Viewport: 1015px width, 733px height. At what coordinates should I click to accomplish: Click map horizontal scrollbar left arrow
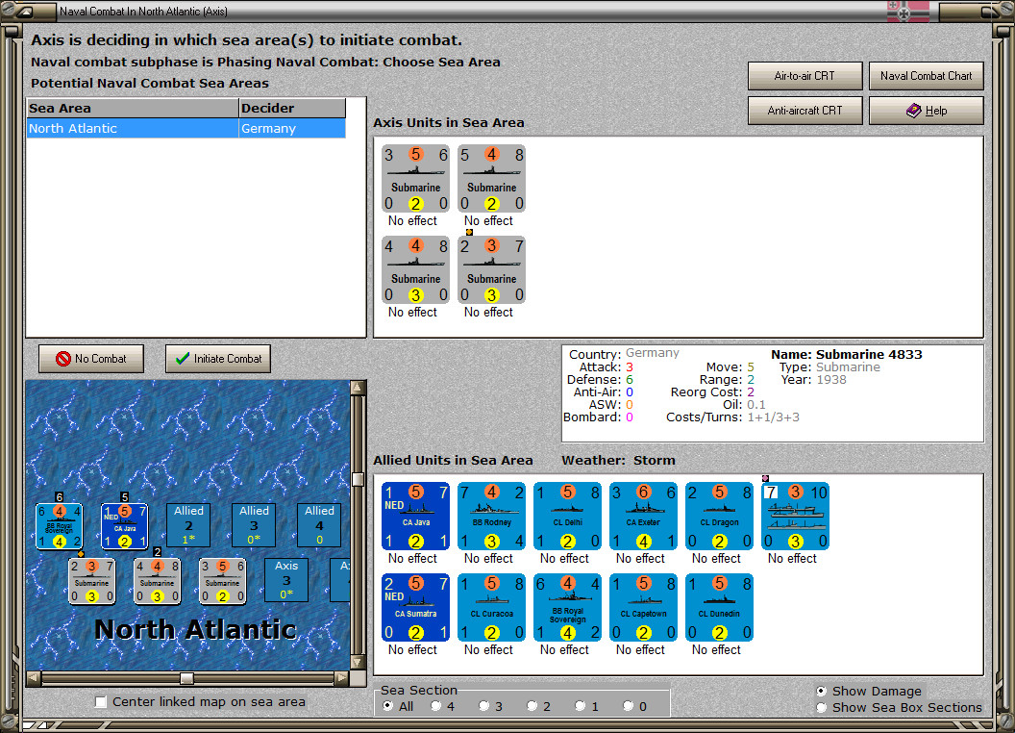click(x=34, y=678)
